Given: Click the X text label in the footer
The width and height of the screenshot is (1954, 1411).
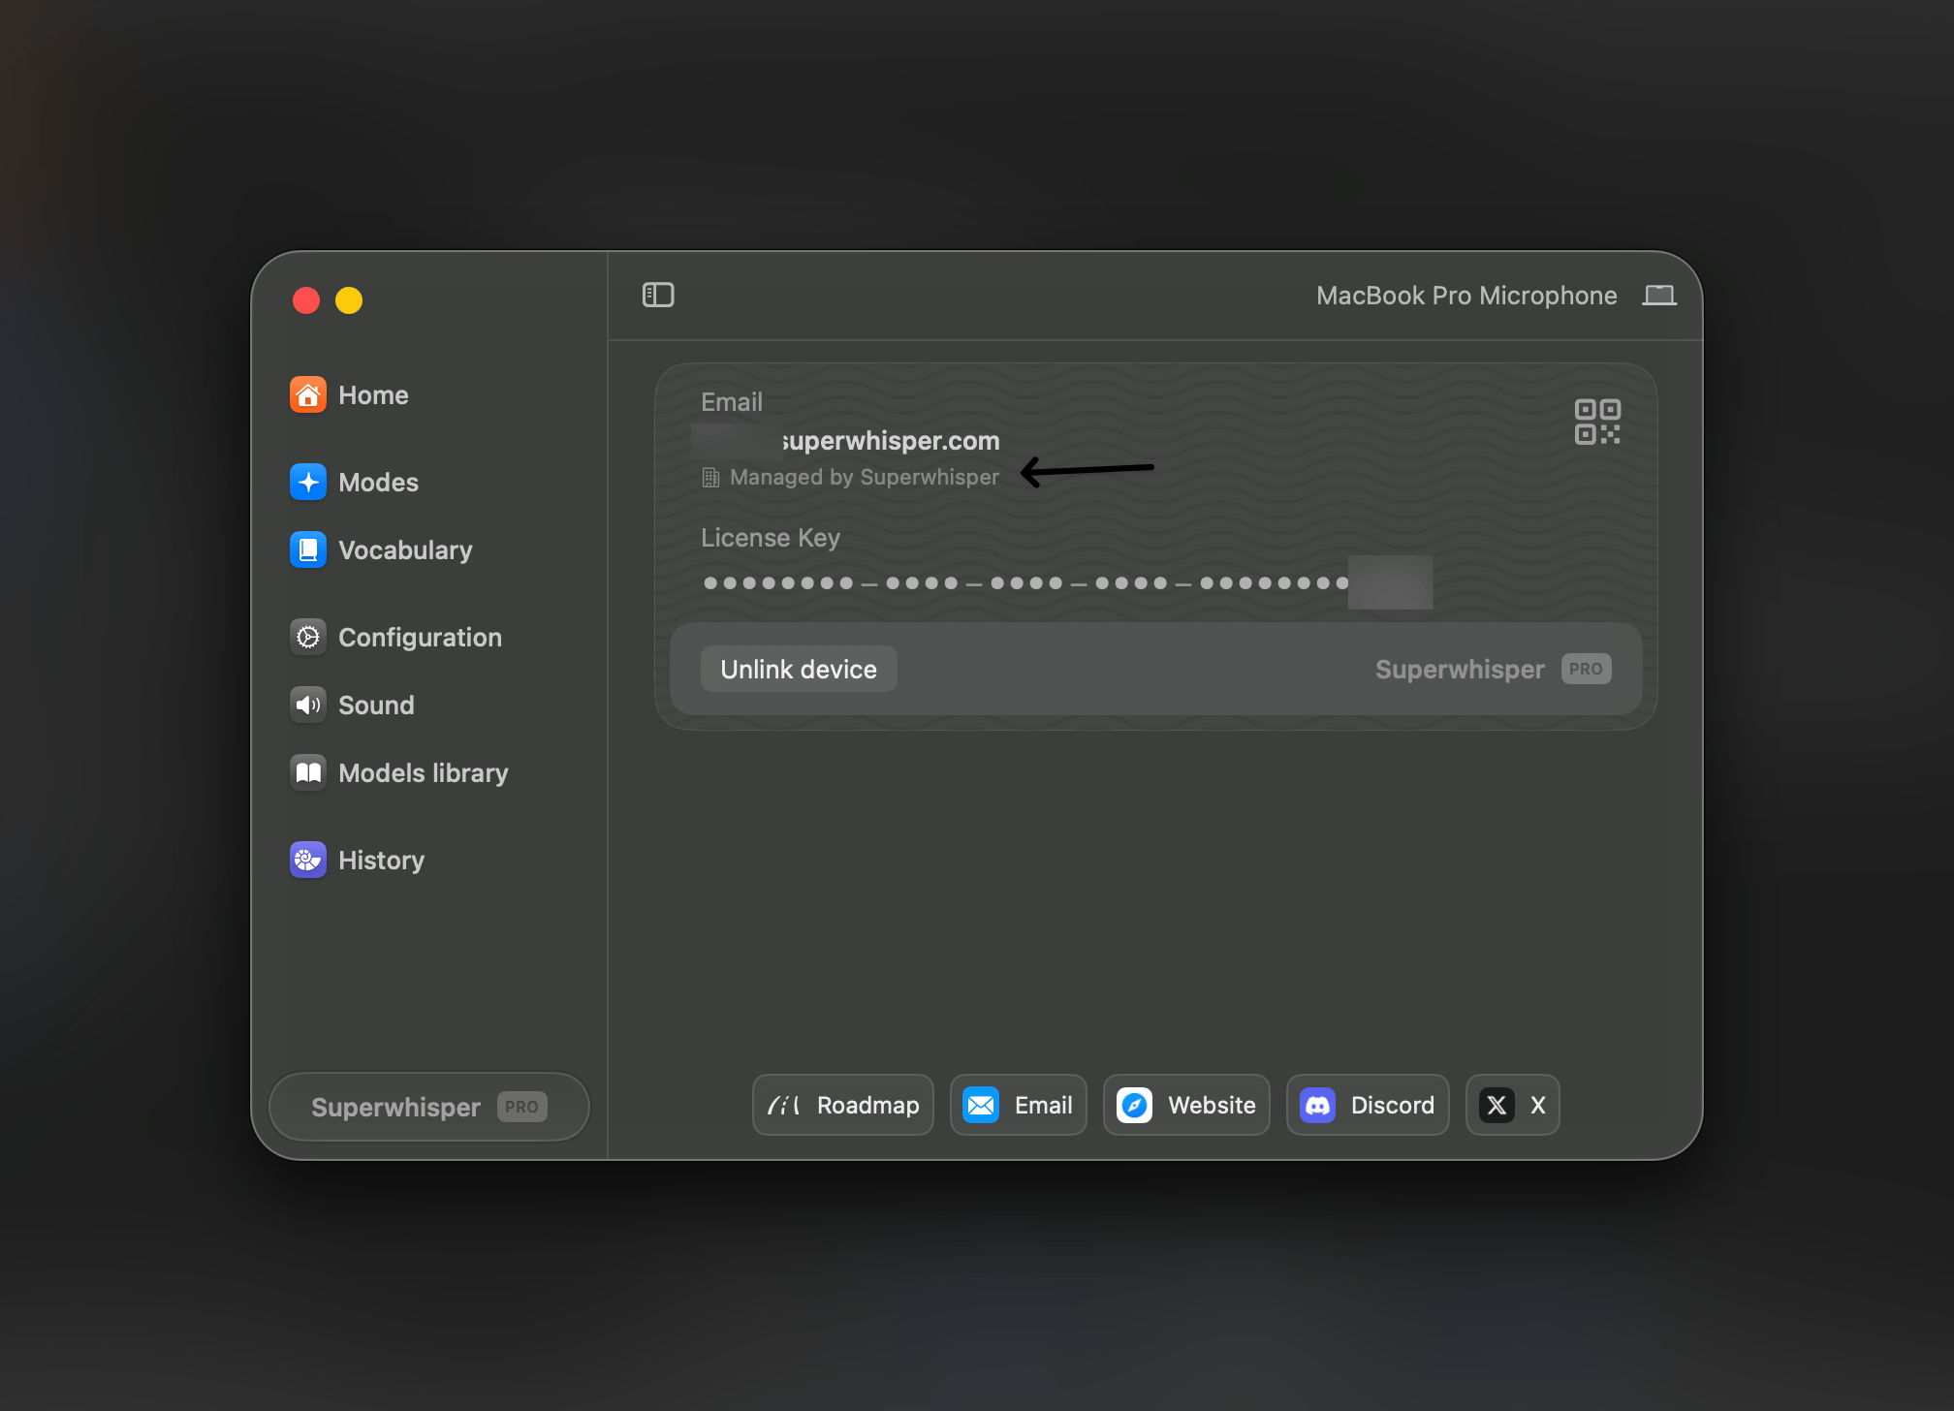Looking at the screenshot, I should [1537, 1105].
